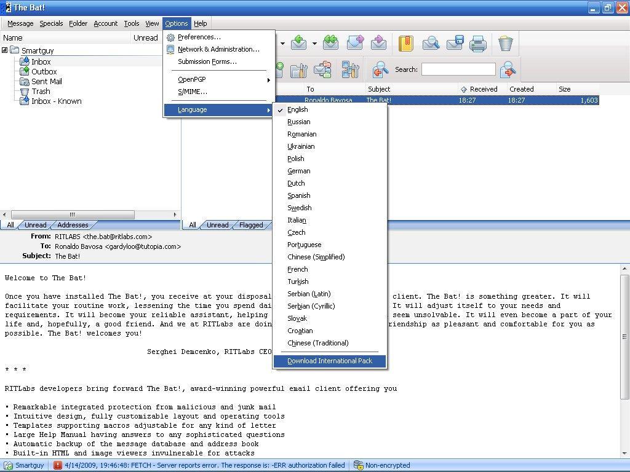
Task: Choose Download International Pack
Action: [x=330, y=361]
